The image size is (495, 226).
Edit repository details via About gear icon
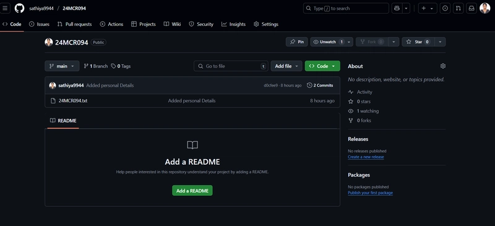point(443,66)
